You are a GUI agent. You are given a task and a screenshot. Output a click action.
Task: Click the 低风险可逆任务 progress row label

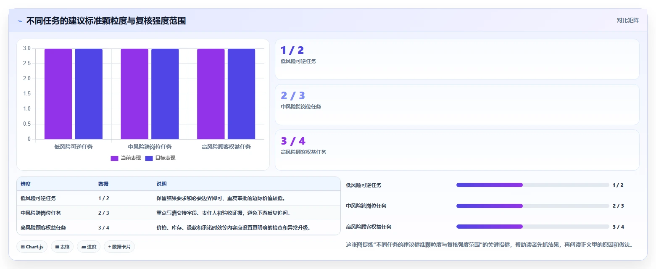pyautogui.click(x=364, y=185)
